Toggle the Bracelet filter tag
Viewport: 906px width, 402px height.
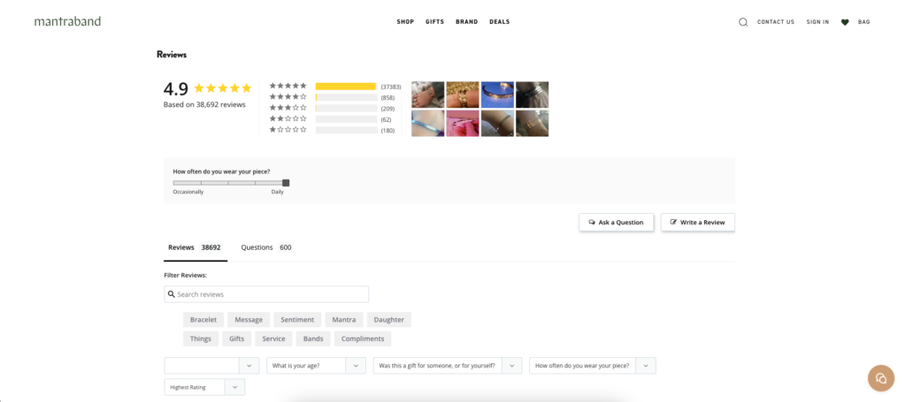(x=203, y=320)
